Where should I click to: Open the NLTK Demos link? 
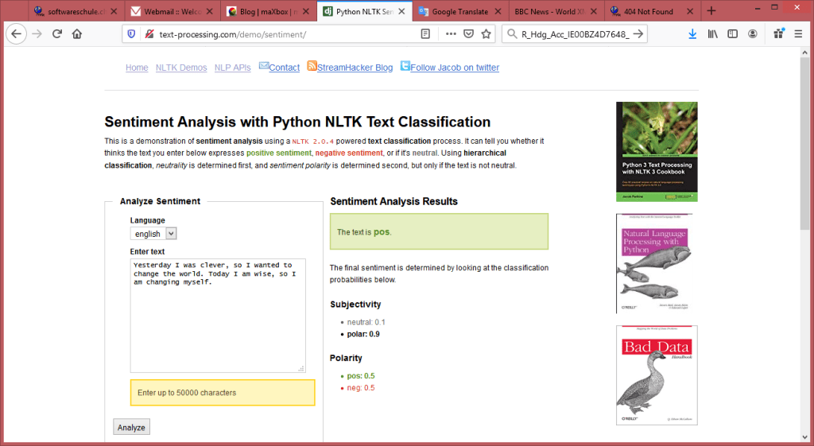coord(181,68)
